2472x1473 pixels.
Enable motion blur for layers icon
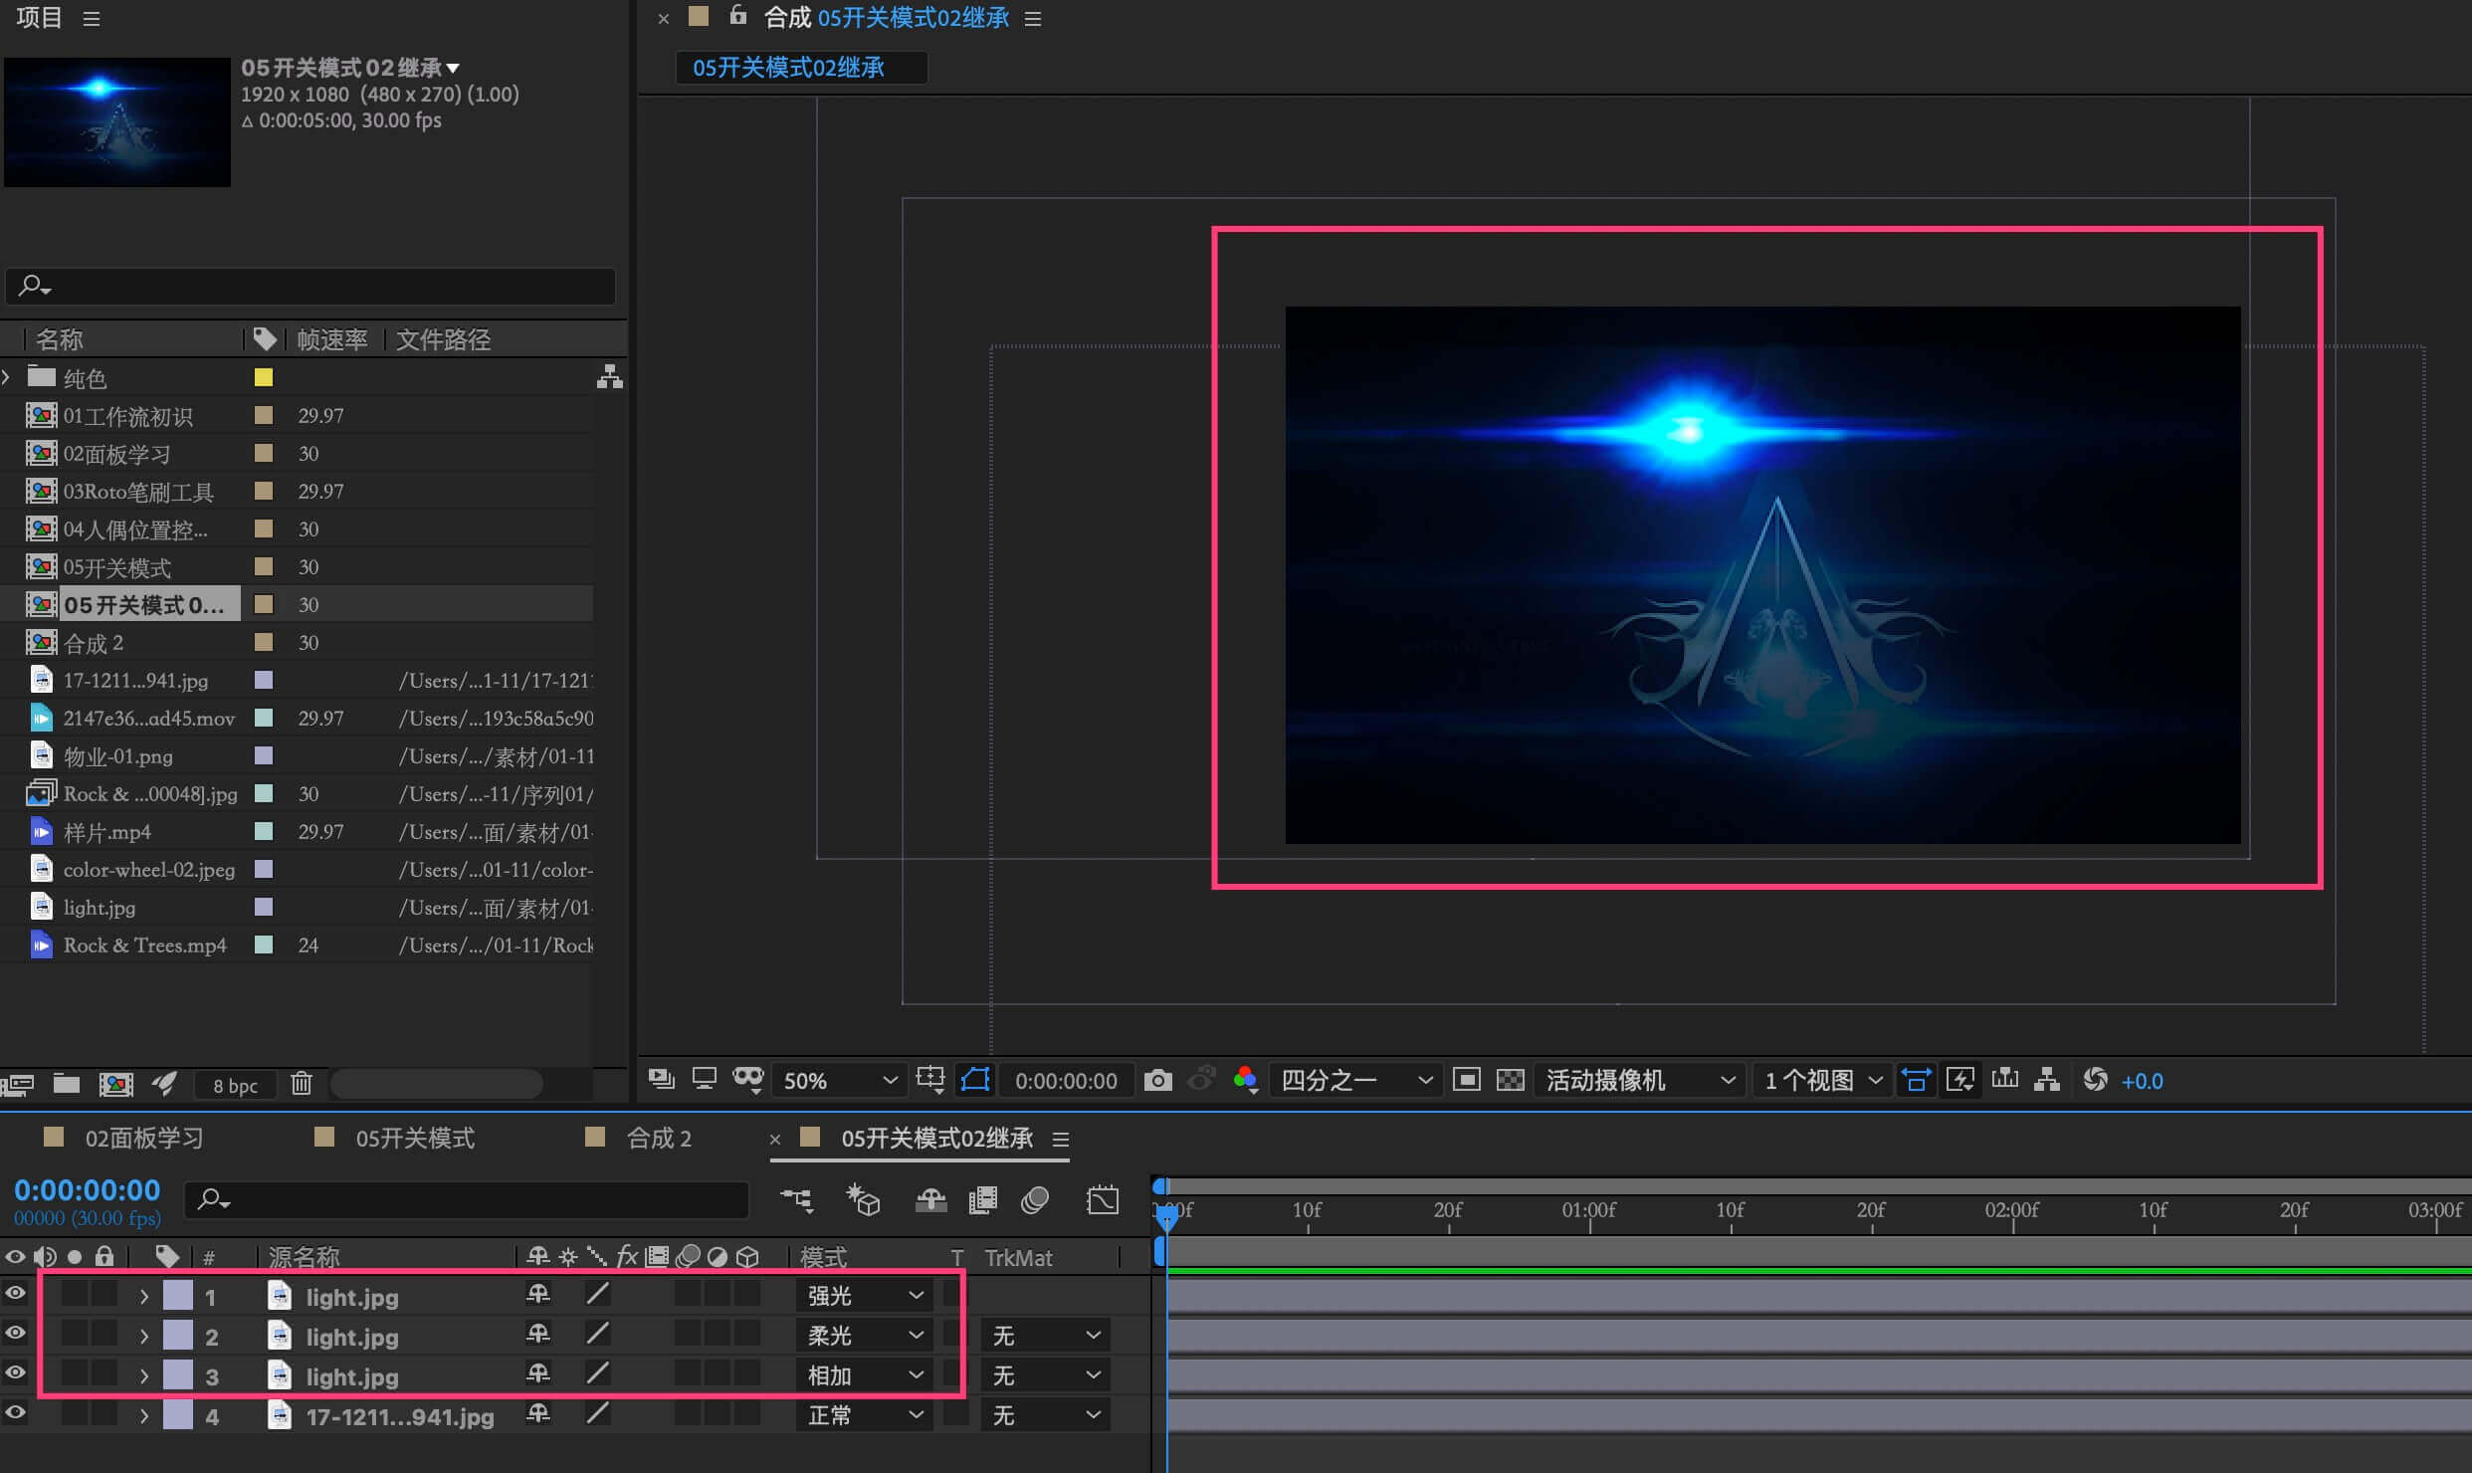coord(1035,1201)
